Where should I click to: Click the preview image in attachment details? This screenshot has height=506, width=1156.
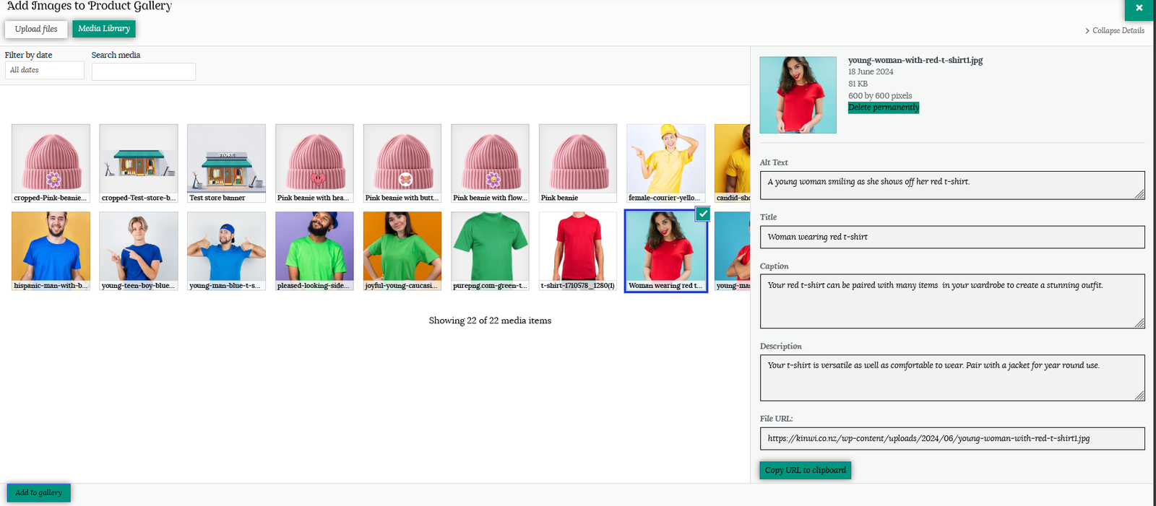(x=798, y=95)
